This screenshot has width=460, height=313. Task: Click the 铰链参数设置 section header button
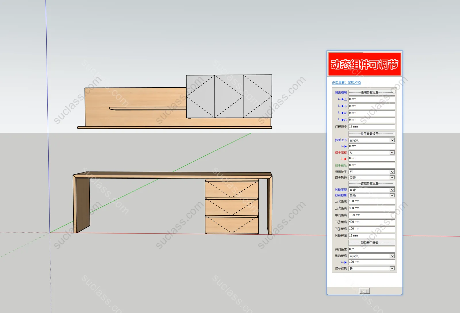pos(371,183)
